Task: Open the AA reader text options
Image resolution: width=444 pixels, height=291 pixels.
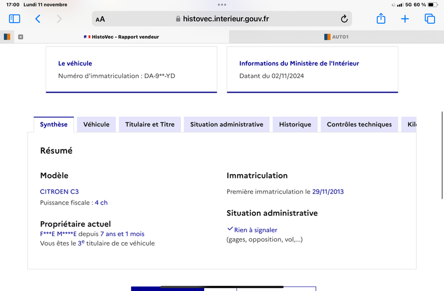Action: [x=100, y=19]
